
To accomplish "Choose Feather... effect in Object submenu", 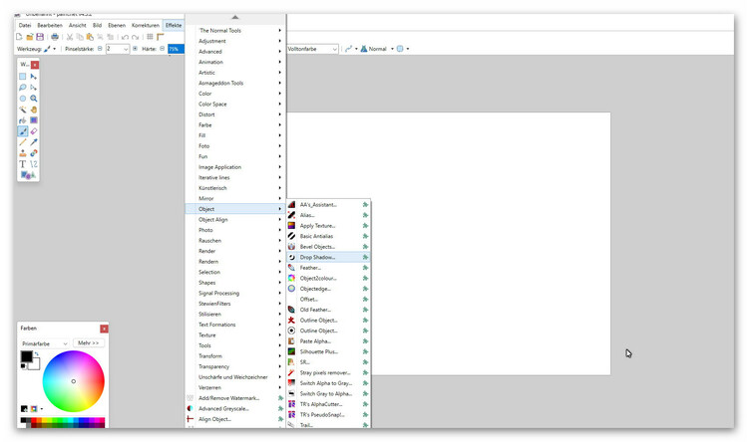I will coord(328,268).
